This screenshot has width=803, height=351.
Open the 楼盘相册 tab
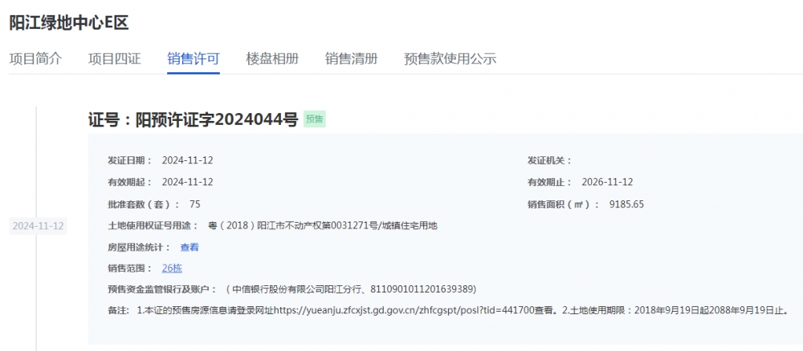pos(272,58)
